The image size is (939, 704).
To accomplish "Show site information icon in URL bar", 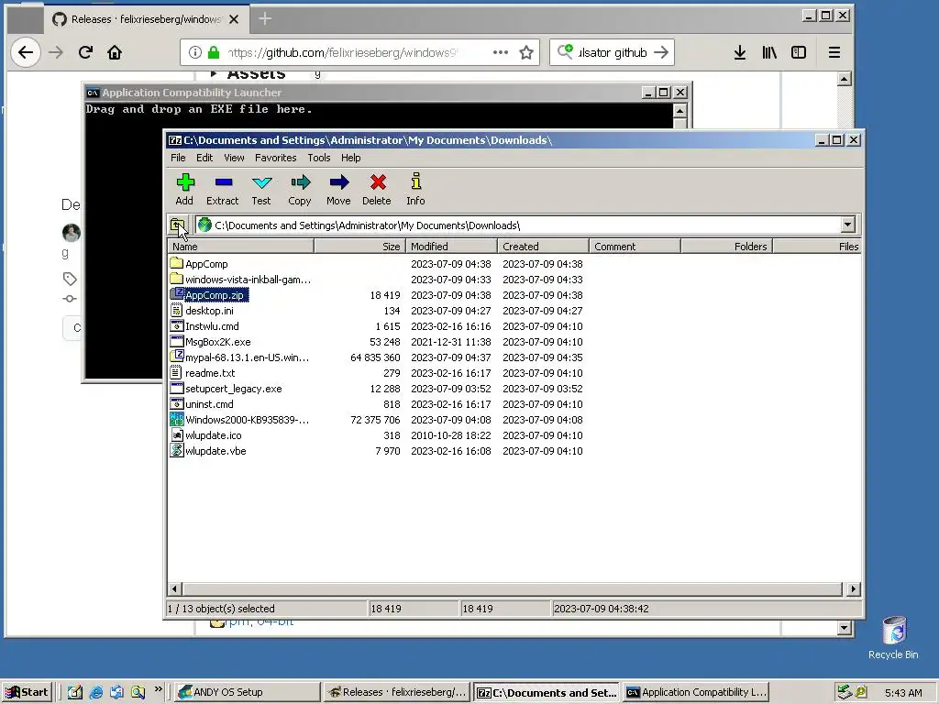I will coord(194,52).
